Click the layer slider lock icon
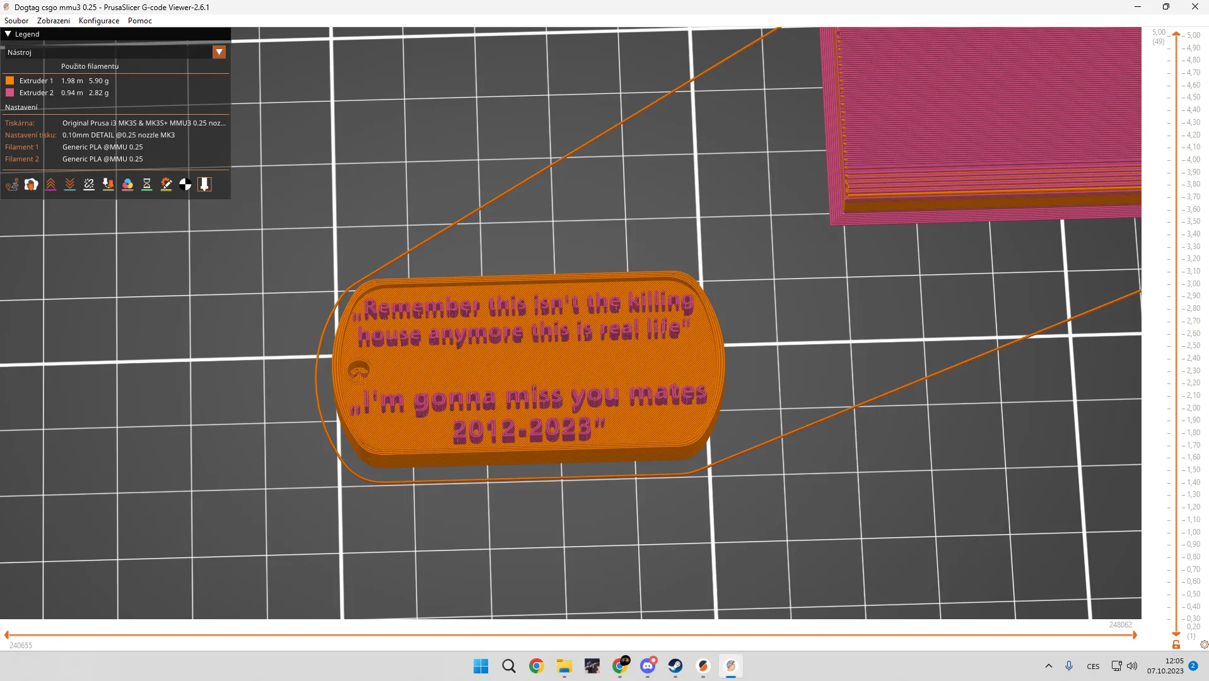Image resolution: width=1209 pixels, height=681 pixels. point(1176,644)
